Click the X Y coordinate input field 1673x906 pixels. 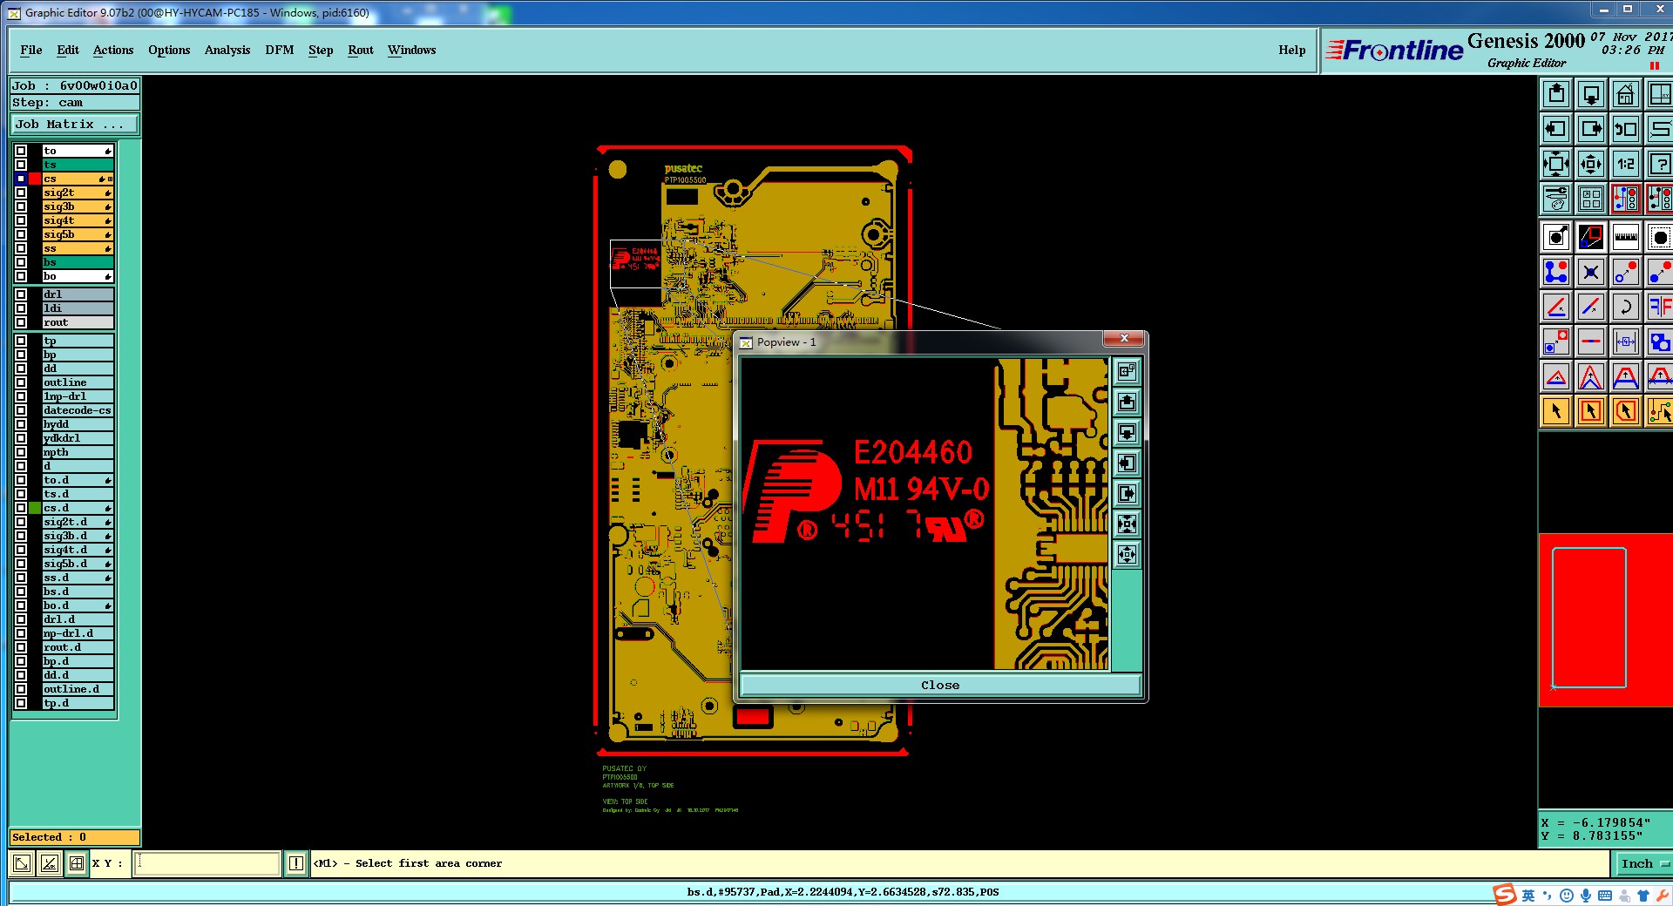click(x=207, y=863)
